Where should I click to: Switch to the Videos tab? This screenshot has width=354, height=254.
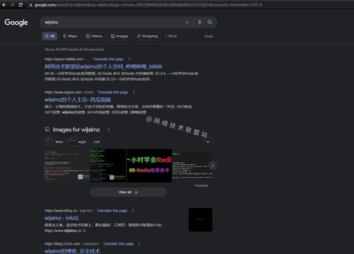(x=94, y=36)
